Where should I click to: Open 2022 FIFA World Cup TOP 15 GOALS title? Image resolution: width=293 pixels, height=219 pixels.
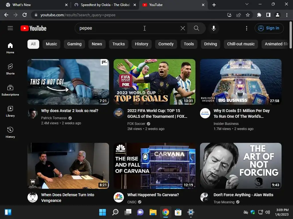(x=157, y=113)
